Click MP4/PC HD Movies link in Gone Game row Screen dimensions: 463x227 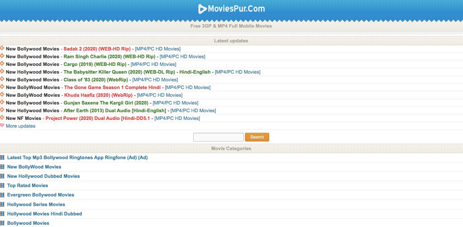tap(188, 87)
